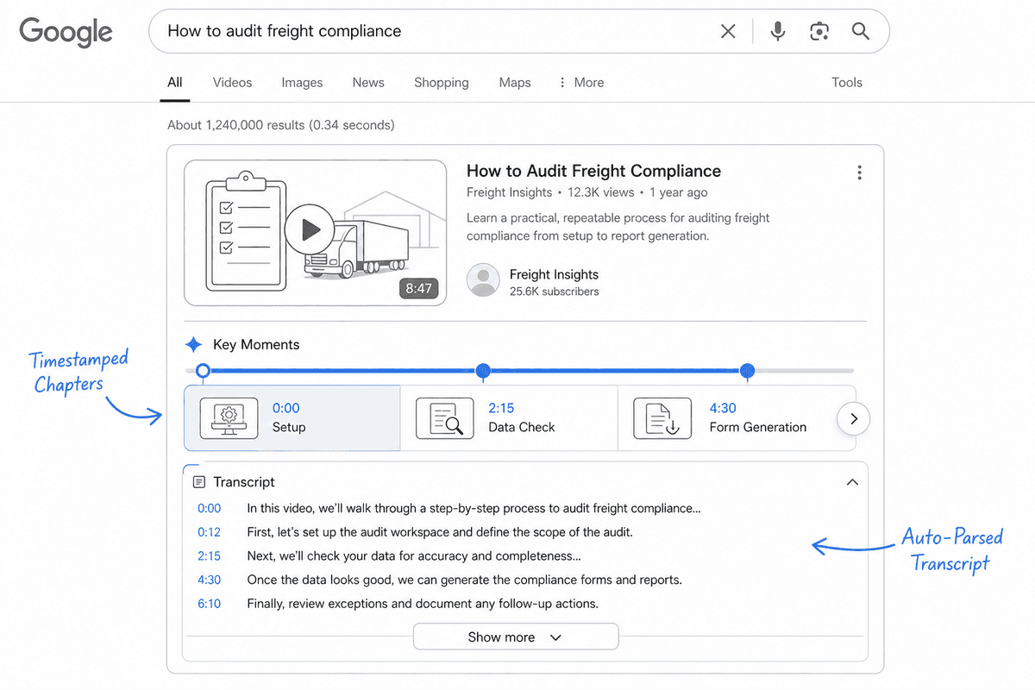Clear the search box with X icon
The width and height of the screenshot is (1035, 690).
coord(728,32)
